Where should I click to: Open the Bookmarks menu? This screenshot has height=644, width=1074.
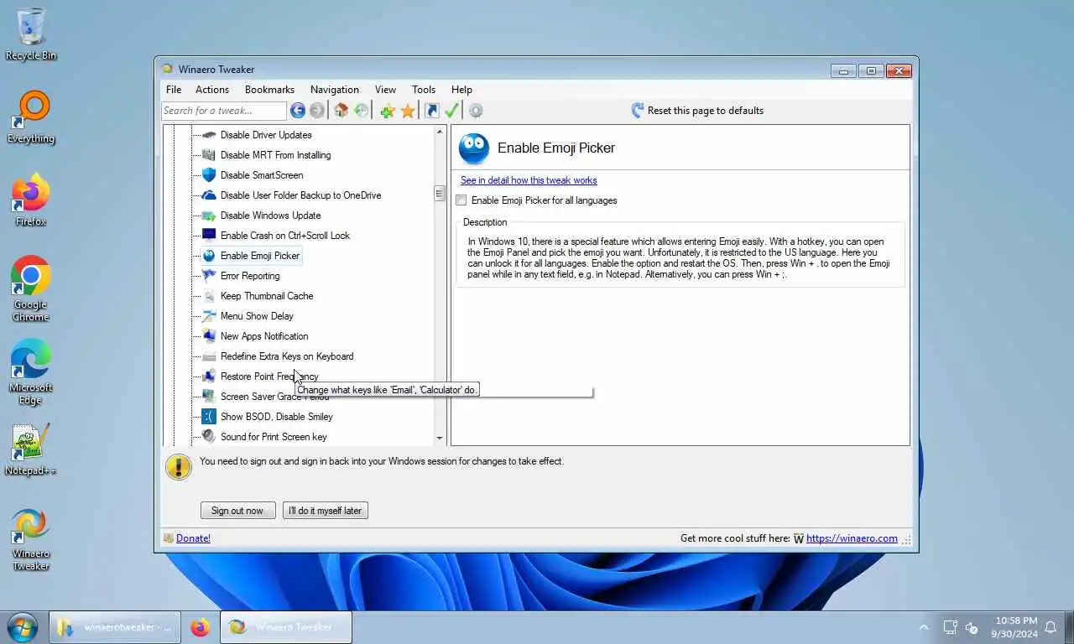click(x=269, y=90)
